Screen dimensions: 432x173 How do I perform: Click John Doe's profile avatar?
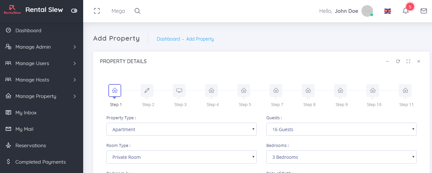[x=367, y=11]
